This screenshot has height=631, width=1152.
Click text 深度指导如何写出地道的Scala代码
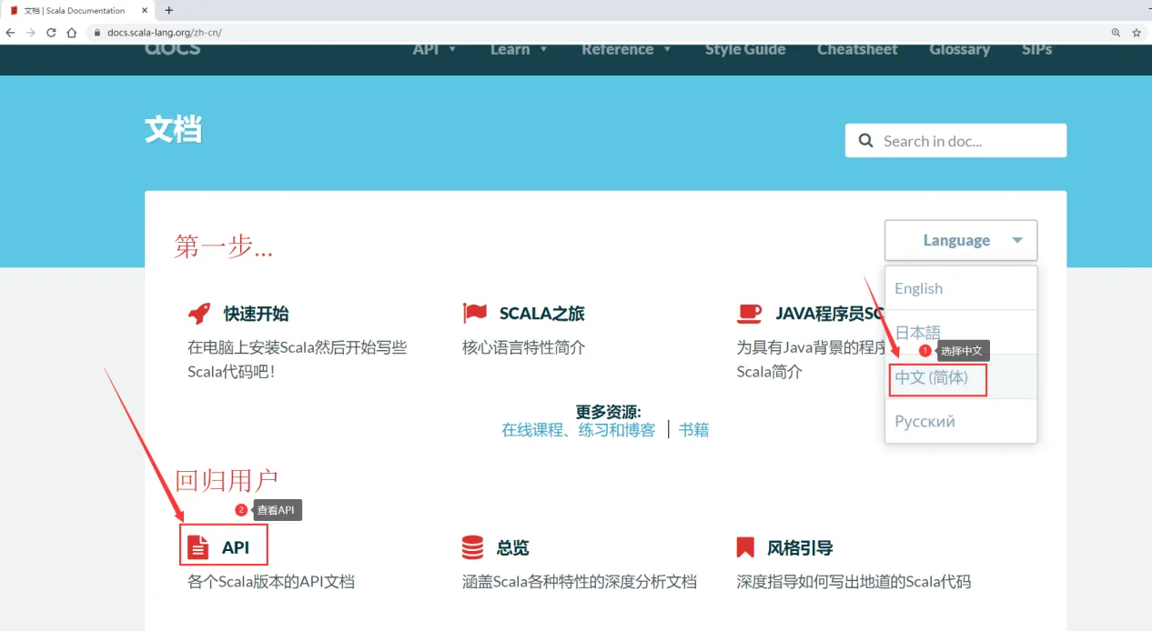click(x=854, y=582)
